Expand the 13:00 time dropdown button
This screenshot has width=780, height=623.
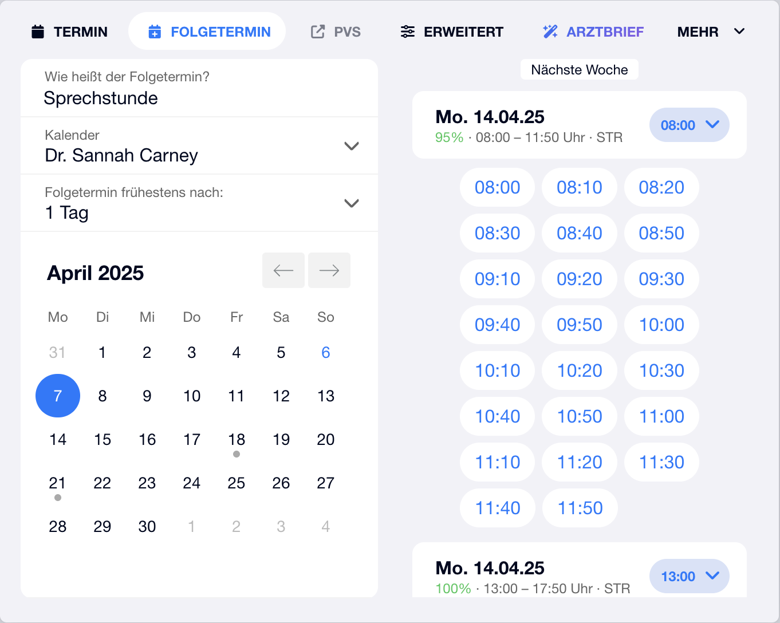689,577
